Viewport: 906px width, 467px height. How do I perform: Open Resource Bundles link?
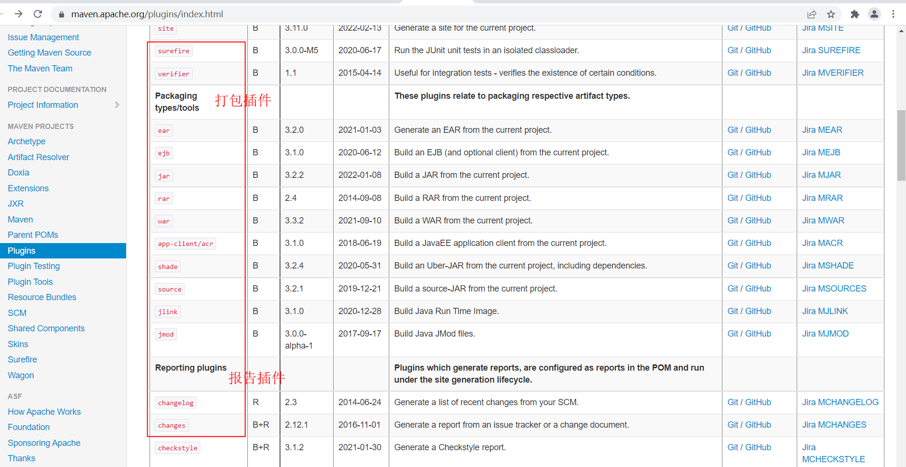point(42,297)
